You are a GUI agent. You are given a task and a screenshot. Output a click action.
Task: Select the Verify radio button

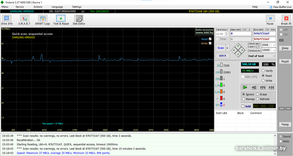coord(263,71)
